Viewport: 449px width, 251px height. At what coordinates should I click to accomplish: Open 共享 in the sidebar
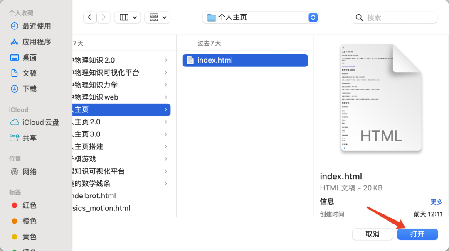tap(30, 138)
